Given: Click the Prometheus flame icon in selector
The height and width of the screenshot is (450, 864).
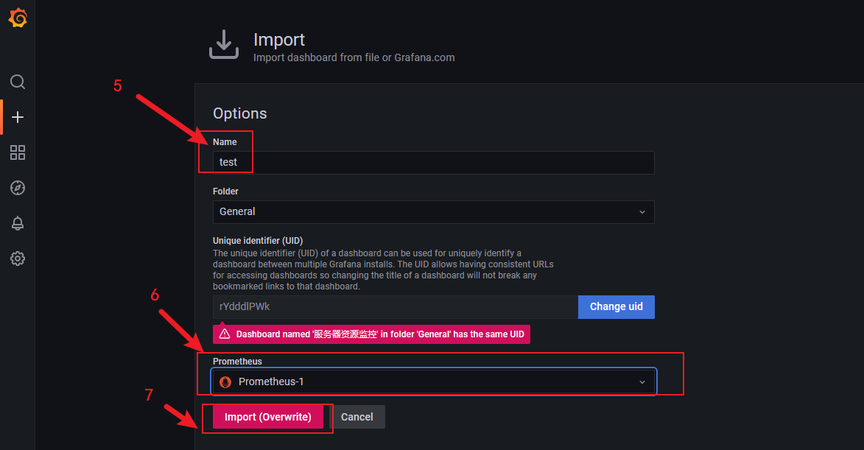Looking at the screenshot, I should (x=225, y=382).
